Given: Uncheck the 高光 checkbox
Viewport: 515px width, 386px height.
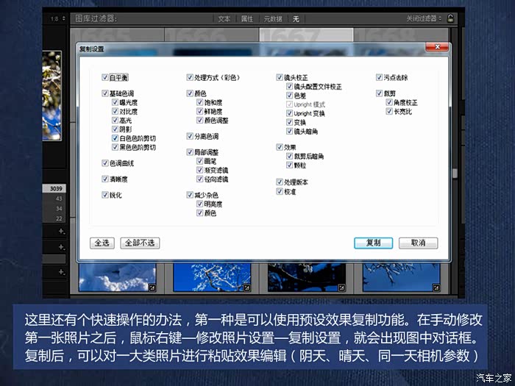Looking at the screenshot, I should click(x=115, y=120).
